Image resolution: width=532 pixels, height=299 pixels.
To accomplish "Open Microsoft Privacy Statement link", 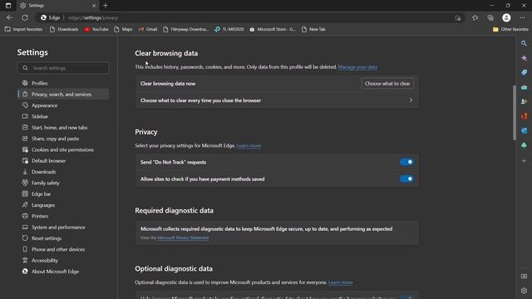I will 183,238.
